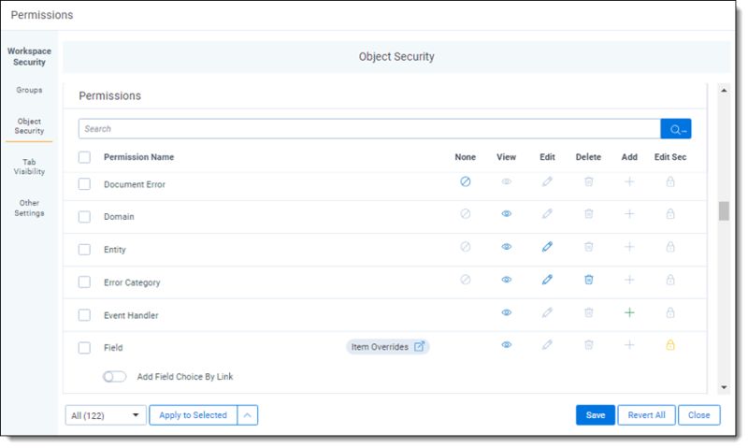Set Entity permission to None
Image resolution: width=748 pixels, height=448 pixels.
coord(465,247)
